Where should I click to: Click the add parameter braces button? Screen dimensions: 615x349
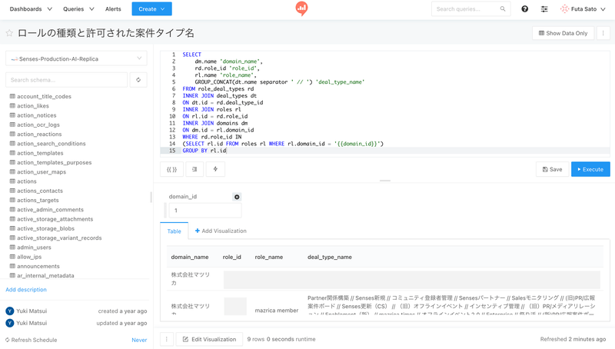pos(171,169)
